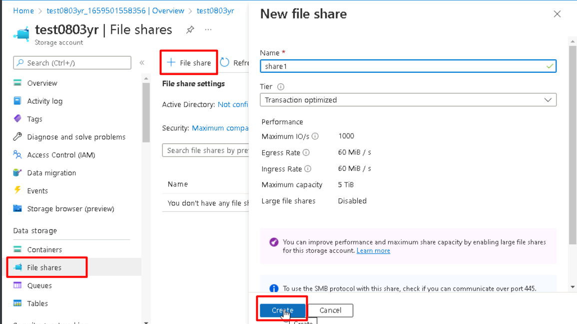Click the Activity log icon
The width and height of the screenshot is (577, 324).
pyautogui.click(x=17, y=101)
